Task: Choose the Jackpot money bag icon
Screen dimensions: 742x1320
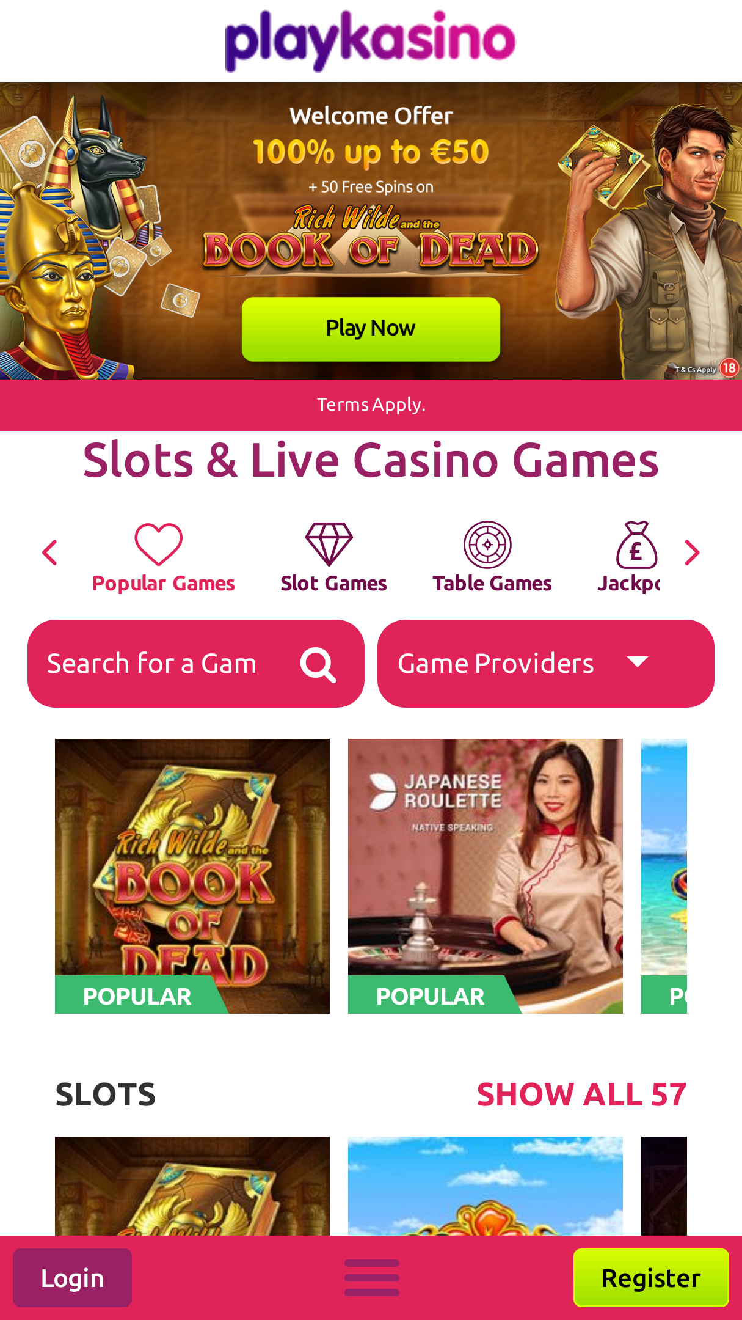Action: point(636,544)
